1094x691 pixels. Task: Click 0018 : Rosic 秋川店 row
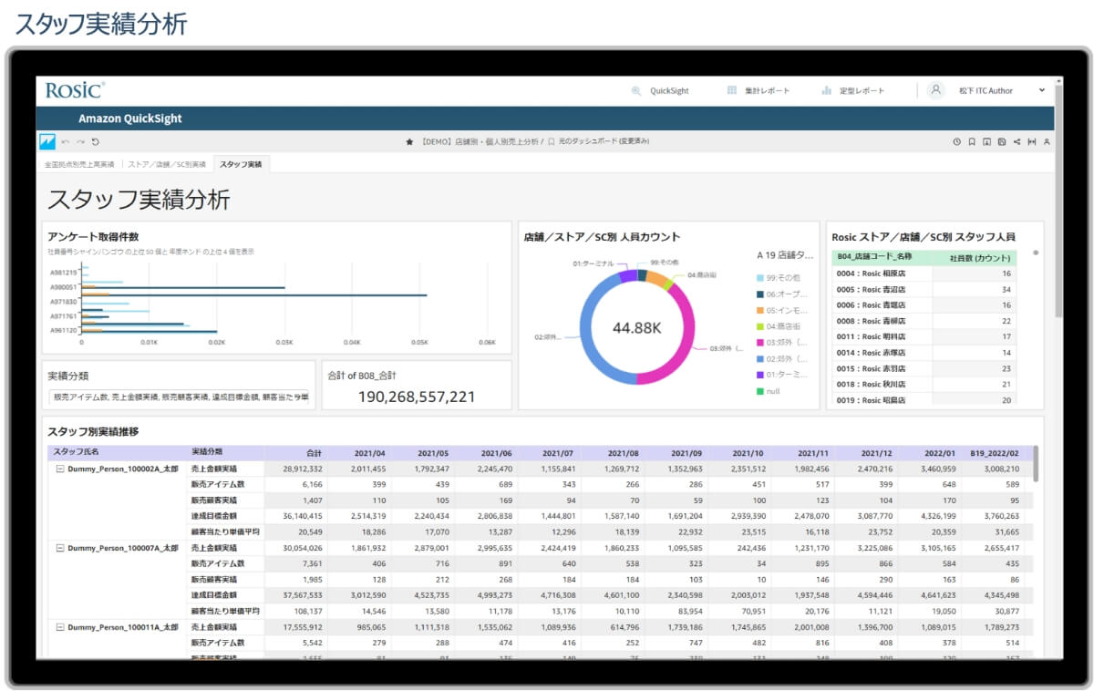924,385
